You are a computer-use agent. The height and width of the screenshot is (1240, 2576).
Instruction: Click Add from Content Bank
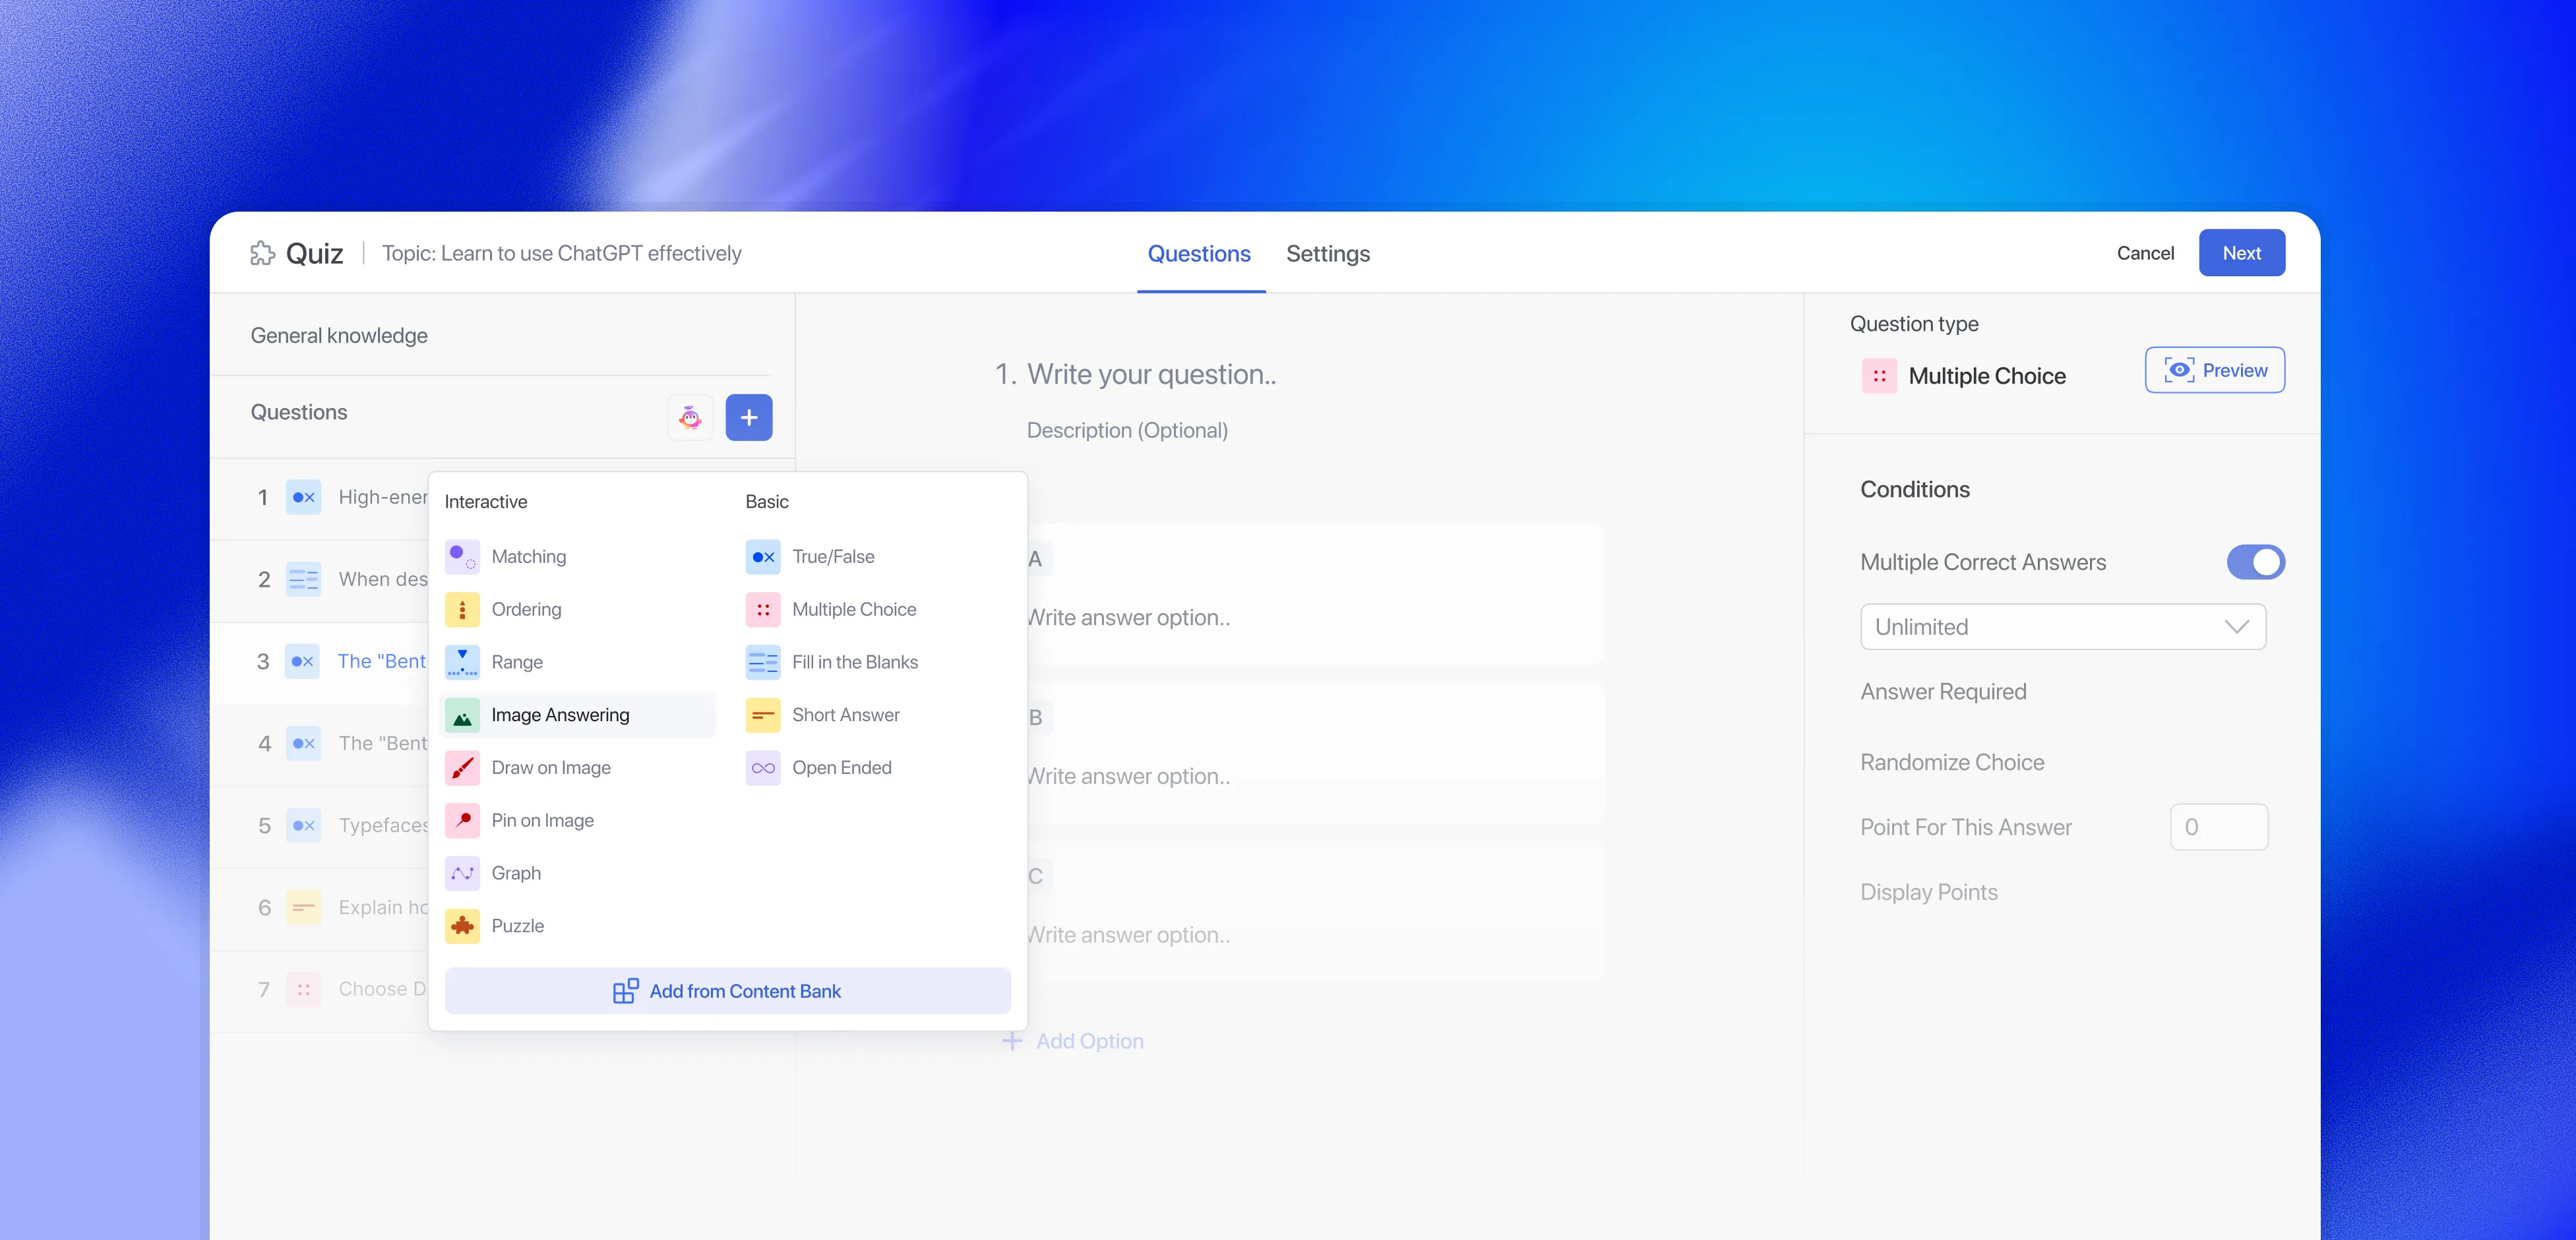[727, 991]
